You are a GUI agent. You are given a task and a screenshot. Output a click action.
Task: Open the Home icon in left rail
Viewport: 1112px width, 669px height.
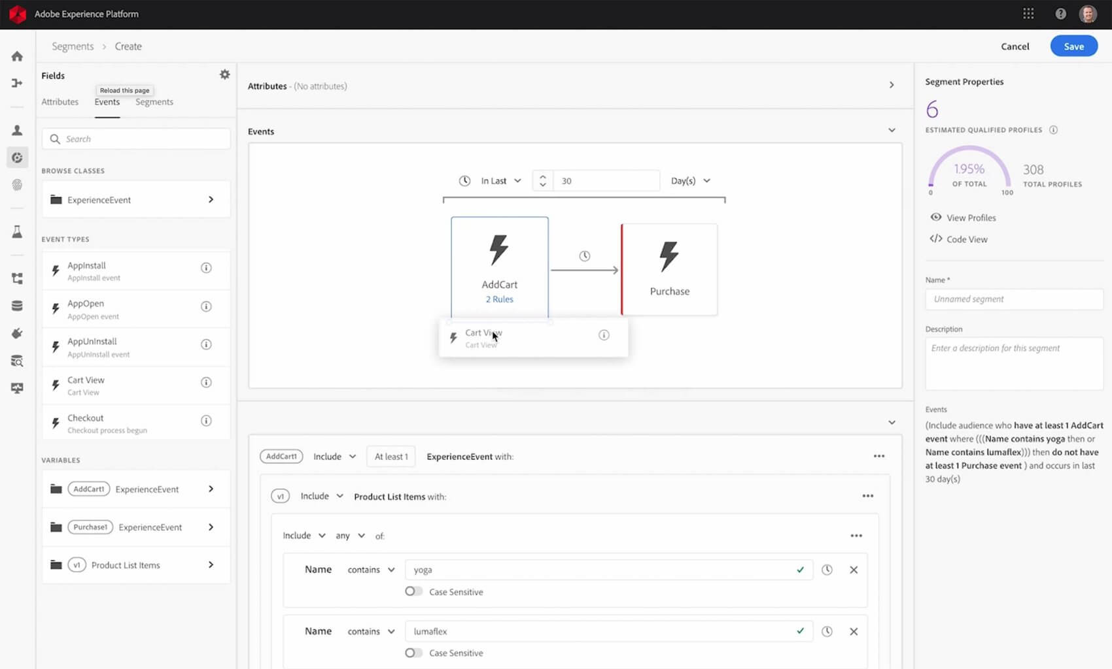(17, 56)
